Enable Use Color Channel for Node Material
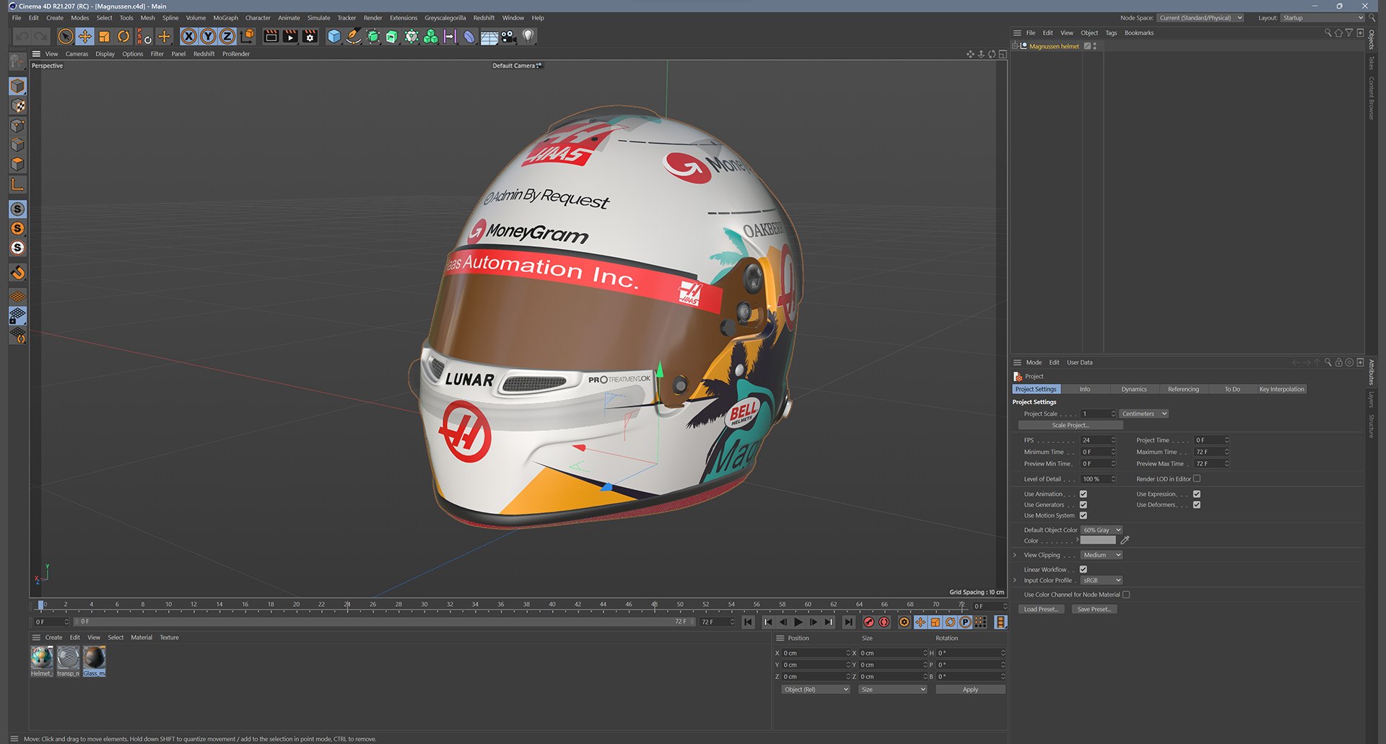 1126,595
